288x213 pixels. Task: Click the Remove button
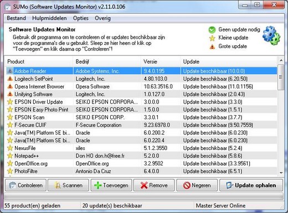[154, 185]
